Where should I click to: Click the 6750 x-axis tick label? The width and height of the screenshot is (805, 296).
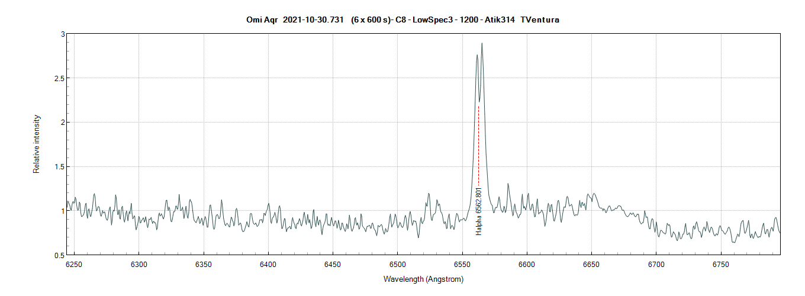[x=720, y=265]
